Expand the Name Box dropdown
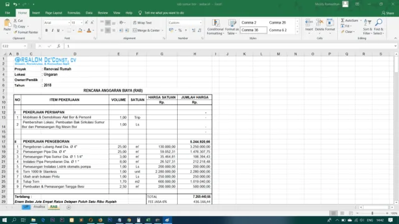The image size is (399, 224). pyautogui.click(x=25, y=46)
